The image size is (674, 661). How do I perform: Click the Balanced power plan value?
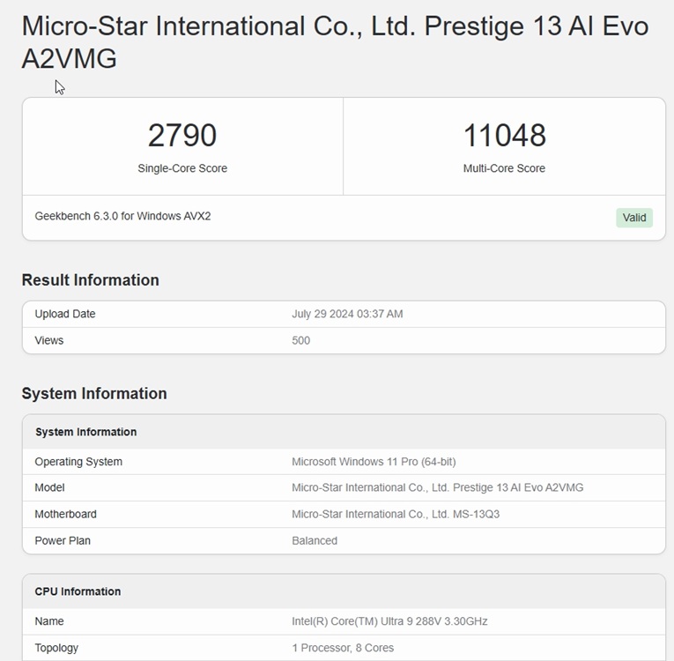[315, 540]
